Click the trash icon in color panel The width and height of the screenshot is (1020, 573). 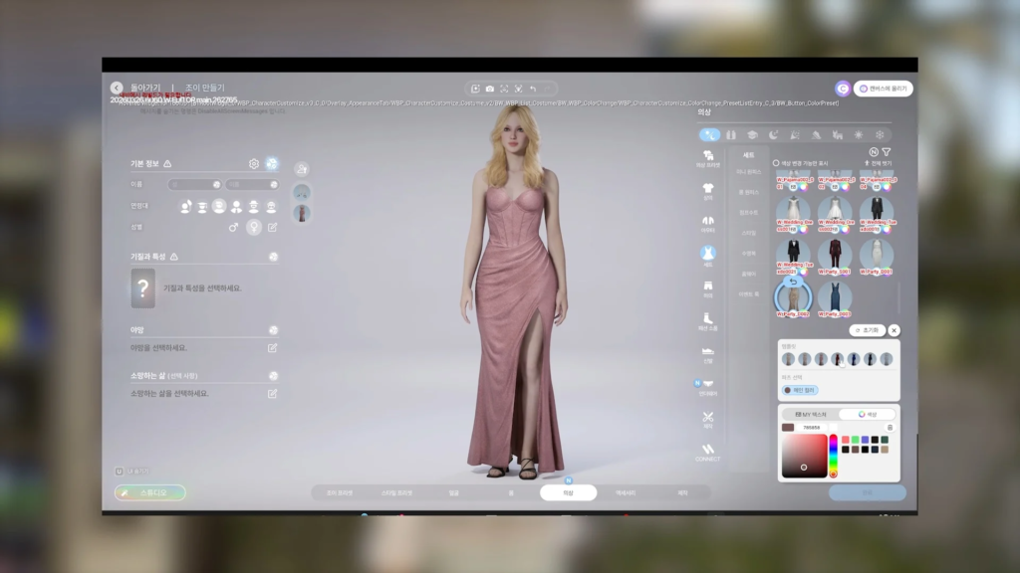pyautogui.click(x=891, y=427)
